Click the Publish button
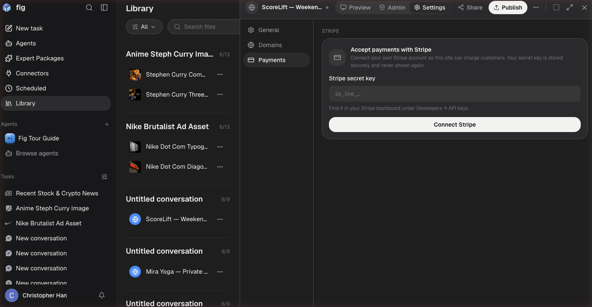592x307 pixels. [508, 7]
